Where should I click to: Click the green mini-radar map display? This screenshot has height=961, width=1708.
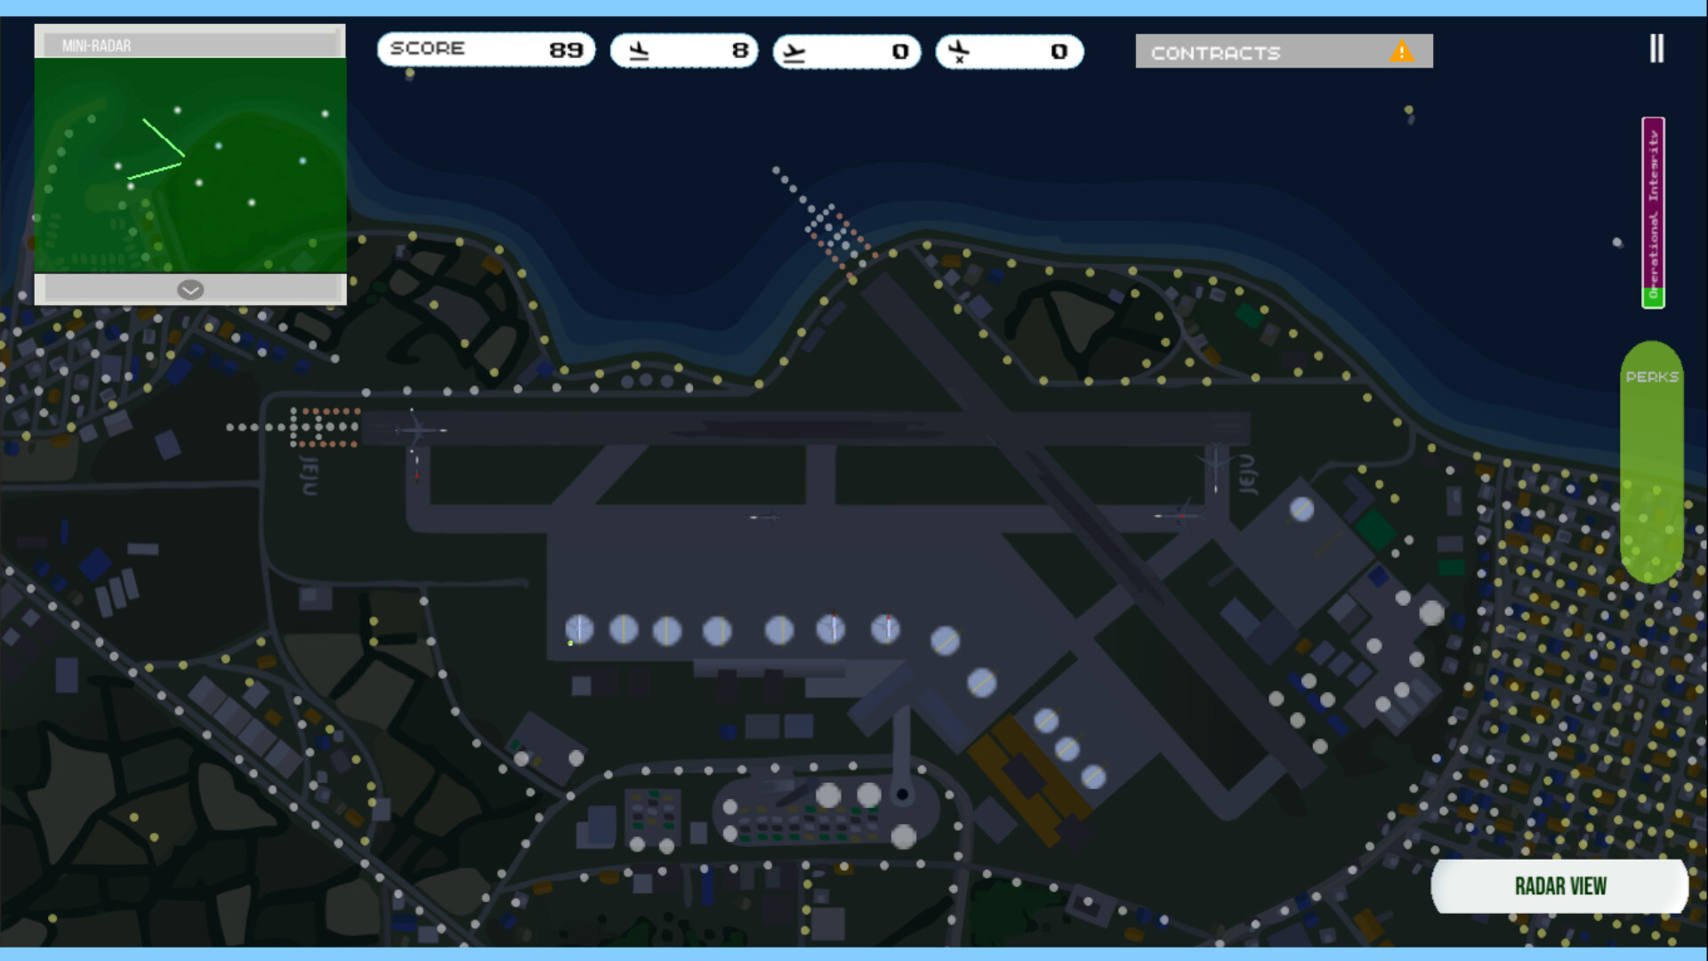click(189, 166)
